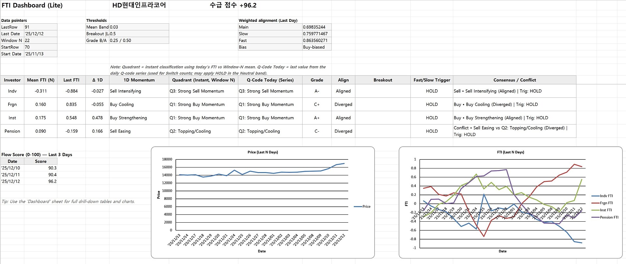
Task: Click the Breakout threshold value 0.5
Action: point(139,34)
